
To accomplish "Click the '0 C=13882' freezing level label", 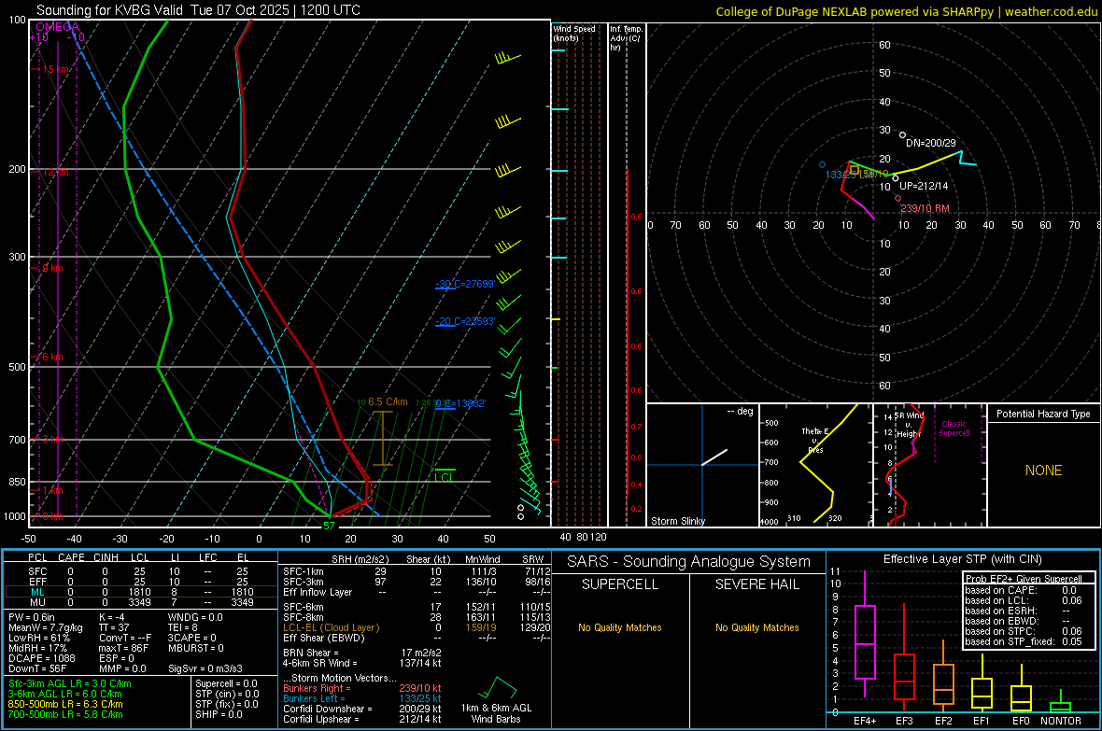I will coord(460,403).
